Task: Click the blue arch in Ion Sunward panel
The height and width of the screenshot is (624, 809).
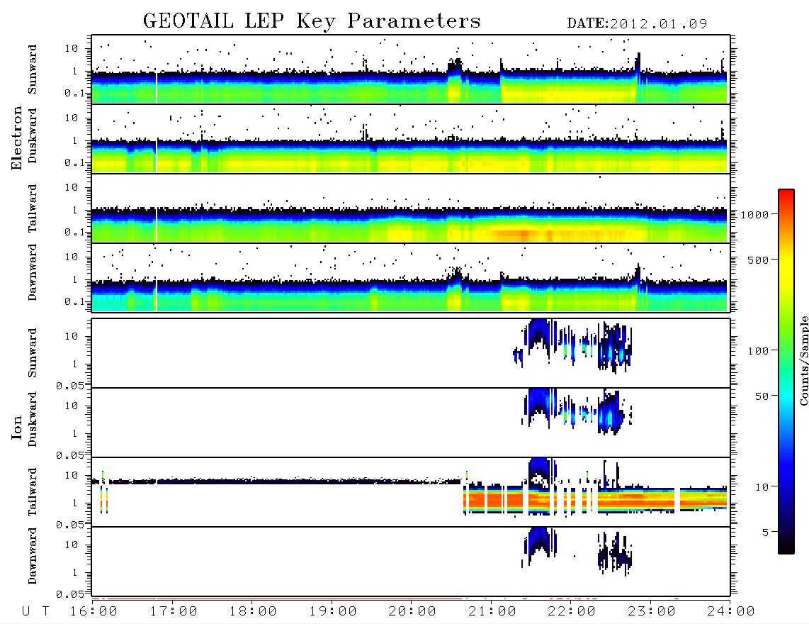Action: pos(538,333)
